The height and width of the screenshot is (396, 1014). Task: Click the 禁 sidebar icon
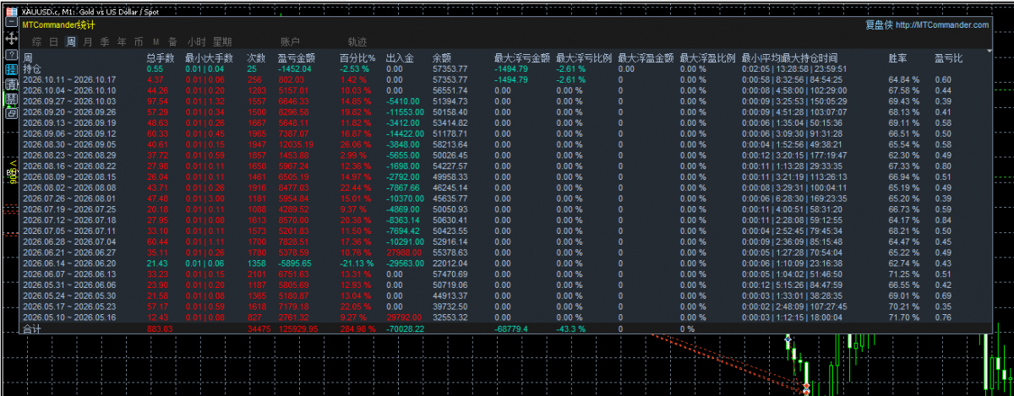click(x=12, y=99)
